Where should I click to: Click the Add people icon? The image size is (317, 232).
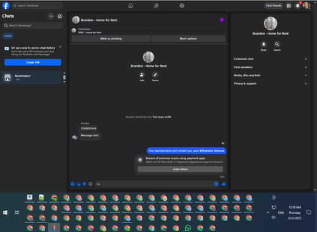(142, 75)
